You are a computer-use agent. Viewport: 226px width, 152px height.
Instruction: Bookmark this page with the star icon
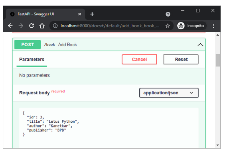coord(168,26)
